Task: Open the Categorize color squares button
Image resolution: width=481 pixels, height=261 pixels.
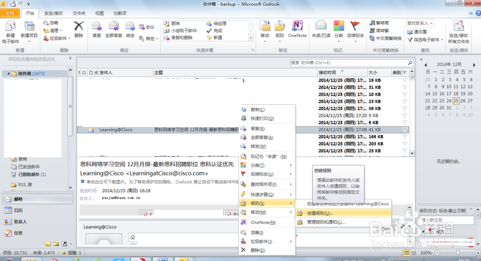Action: click(339, 31)
